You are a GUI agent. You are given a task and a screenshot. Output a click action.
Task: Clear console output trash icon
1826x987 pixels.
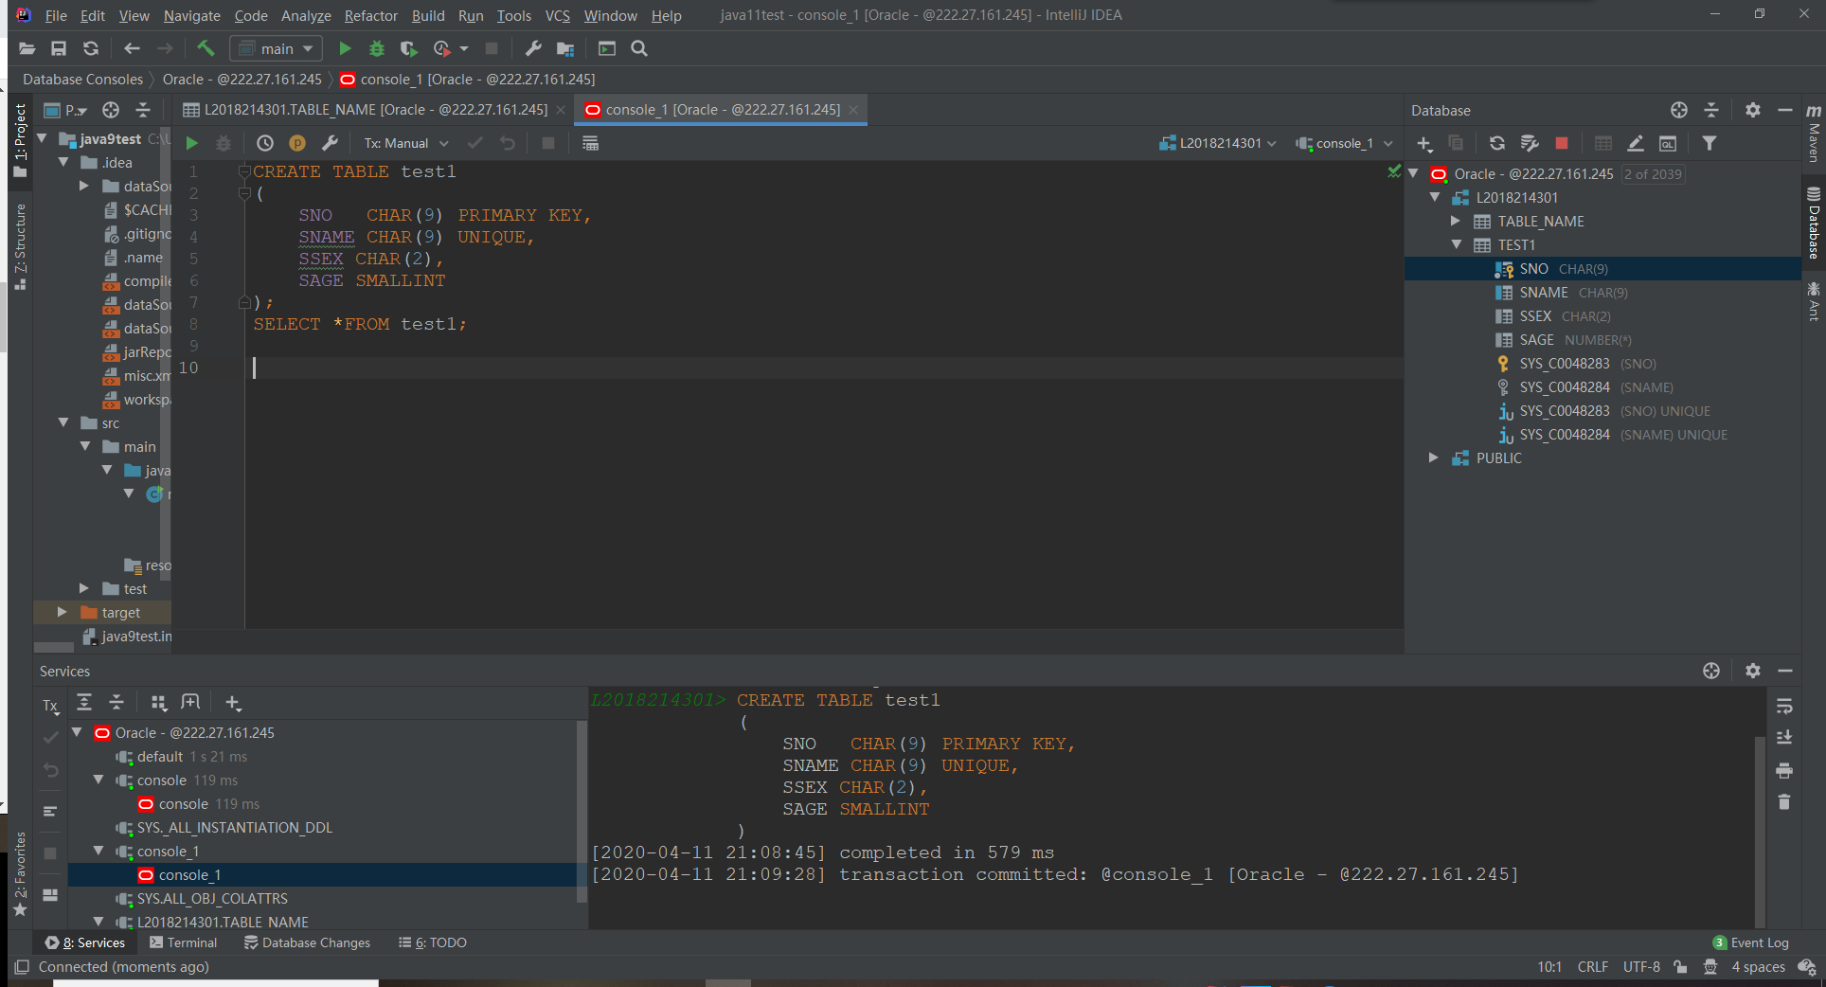click(1784, 802)
